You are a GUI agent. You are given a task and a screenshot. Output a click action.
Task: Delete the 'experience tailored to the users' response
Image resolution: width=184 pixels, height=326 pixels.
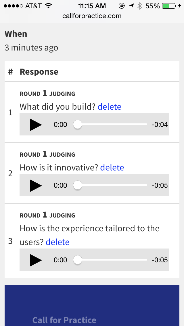coord(57,242)
